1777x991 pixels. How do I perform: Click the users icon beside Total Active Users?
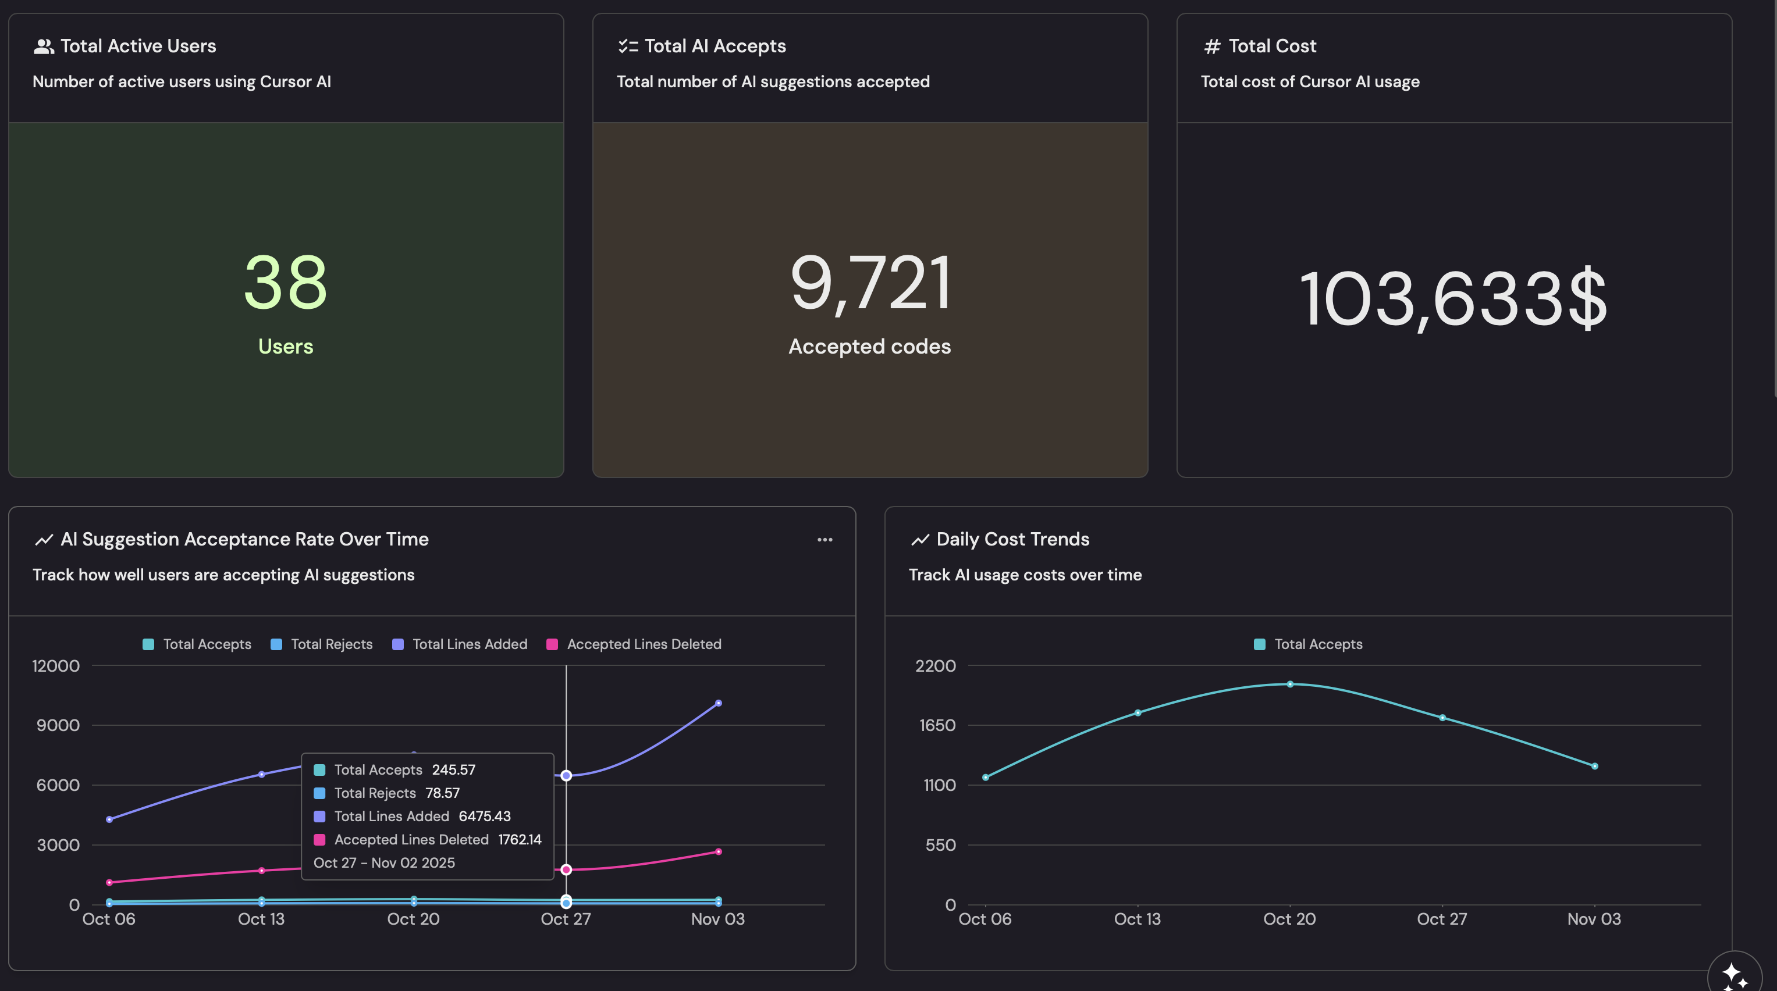click(x=44, y=46)
